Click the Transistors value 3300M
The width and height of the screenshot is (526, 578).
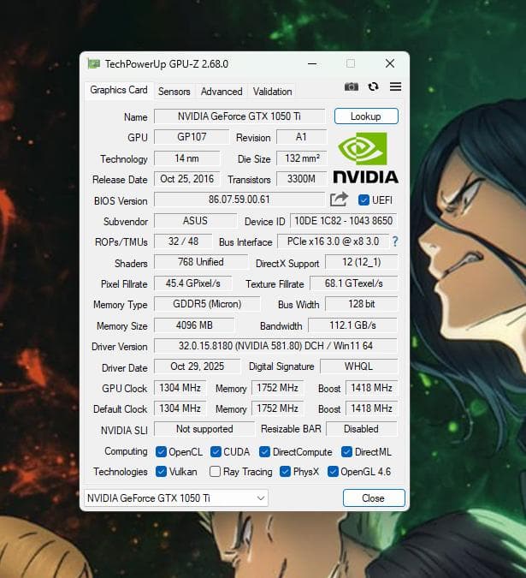pyautogui.click(x=301, y=179)
